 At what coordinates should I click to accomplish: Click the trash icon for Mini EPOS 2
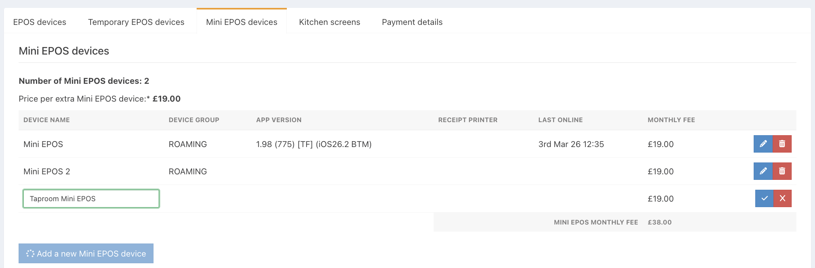(x=782, y=171)
